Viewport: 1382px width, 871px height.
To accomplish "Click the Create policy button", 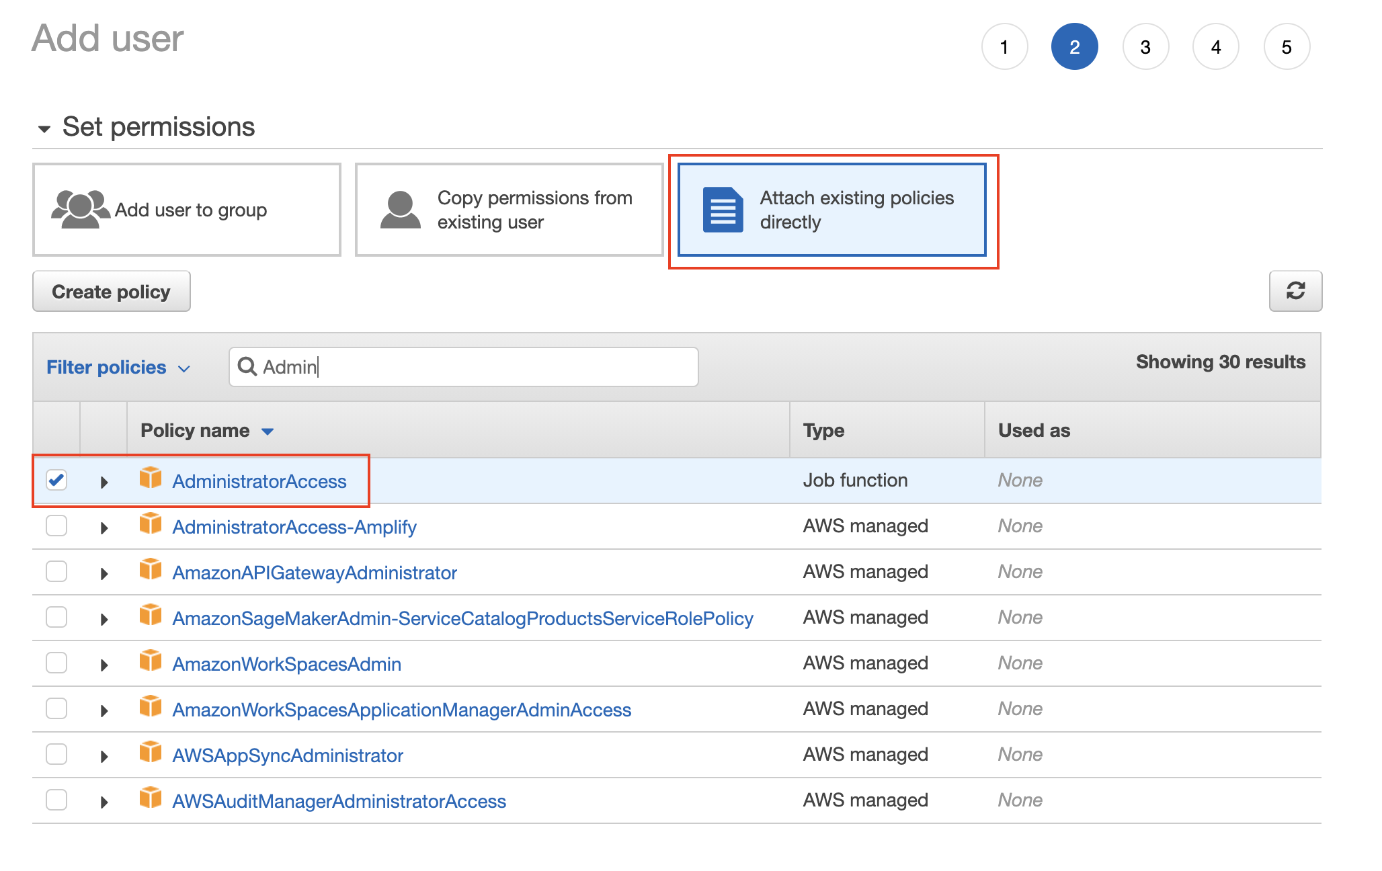I will [111, 291].
